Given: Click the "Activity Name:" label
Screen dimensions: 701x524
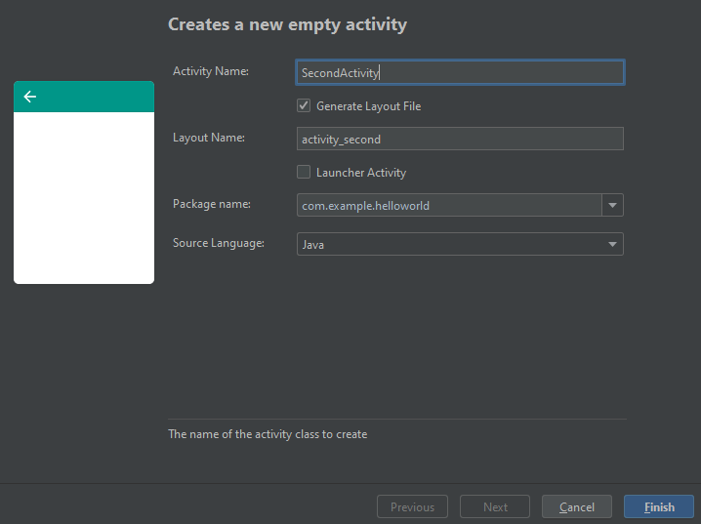Looking at the screenshot, I should 211,71.
